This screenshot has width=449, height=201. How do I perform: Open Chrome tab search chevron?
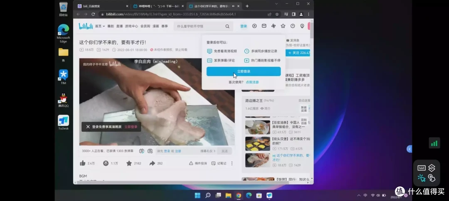coord(276,4)
